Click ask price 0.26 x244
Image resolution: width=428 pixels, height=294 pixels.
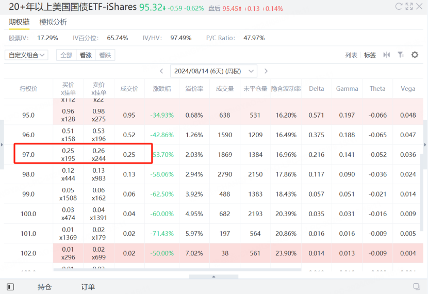pyautogui.click(x=99, y=155)
